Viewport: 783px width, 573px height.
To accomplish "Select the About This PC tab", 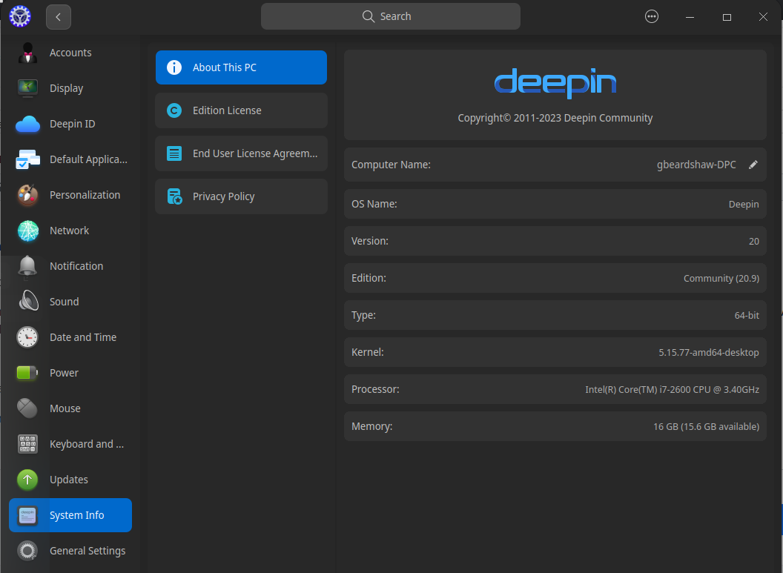I will click(x=241, y=67).
